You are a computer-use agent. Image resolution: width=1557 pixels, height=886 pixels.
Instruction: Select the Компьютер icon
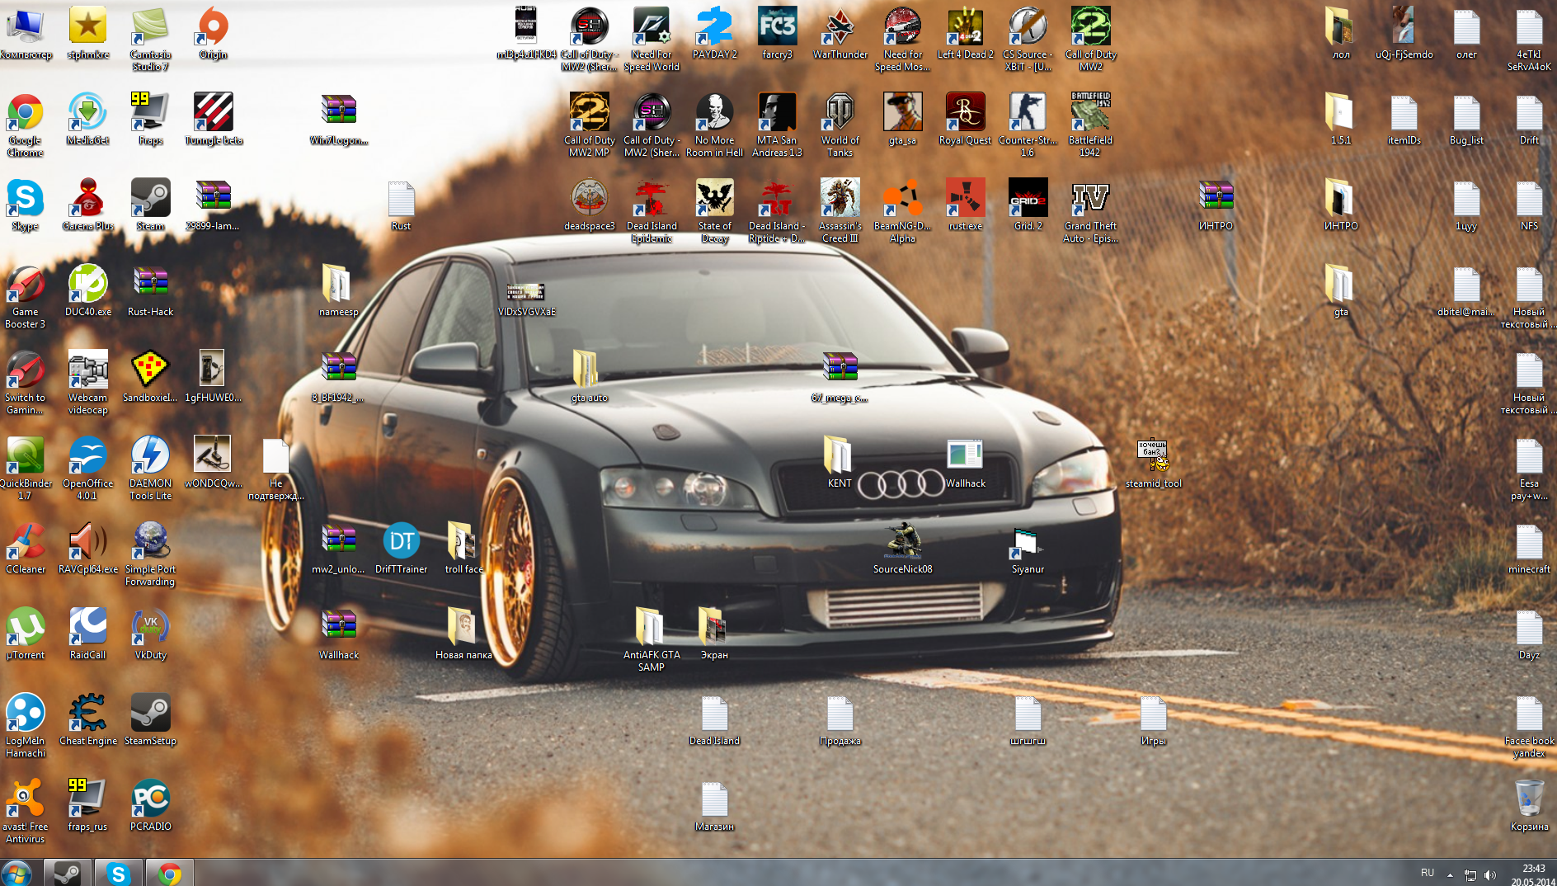pos(26,33)
